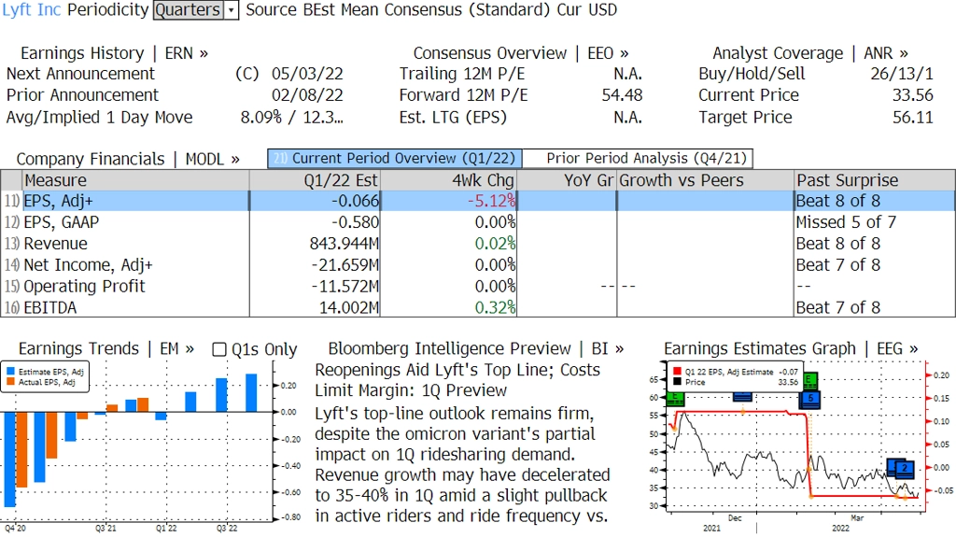Open the Periodicity Quarters dropdown arrow

point(232,9)
